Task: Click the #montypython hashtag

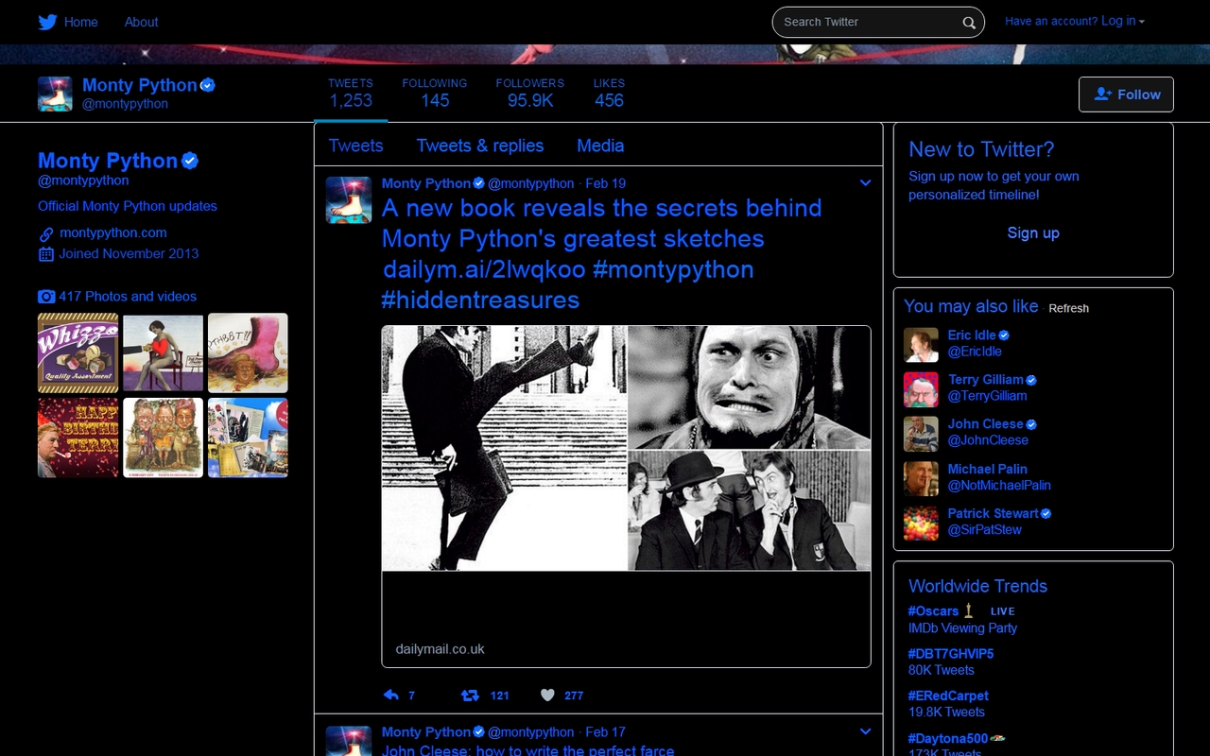Action: coord(673,269)
